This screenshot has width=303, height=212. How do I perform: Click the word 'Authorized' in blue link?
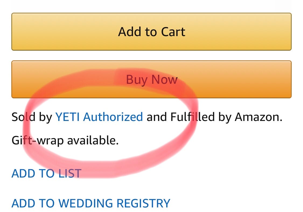[x=113, y=117]
